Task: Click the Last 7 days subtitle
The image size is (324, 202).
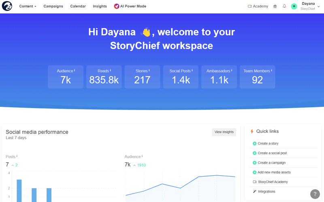Action: [x=16, y=138]
